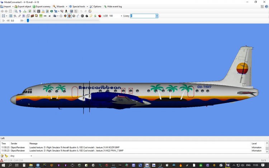This screenshot has height=168, width=269.
Task: Click the globe icon in second toolbar
Action: [x=51, y=11]
